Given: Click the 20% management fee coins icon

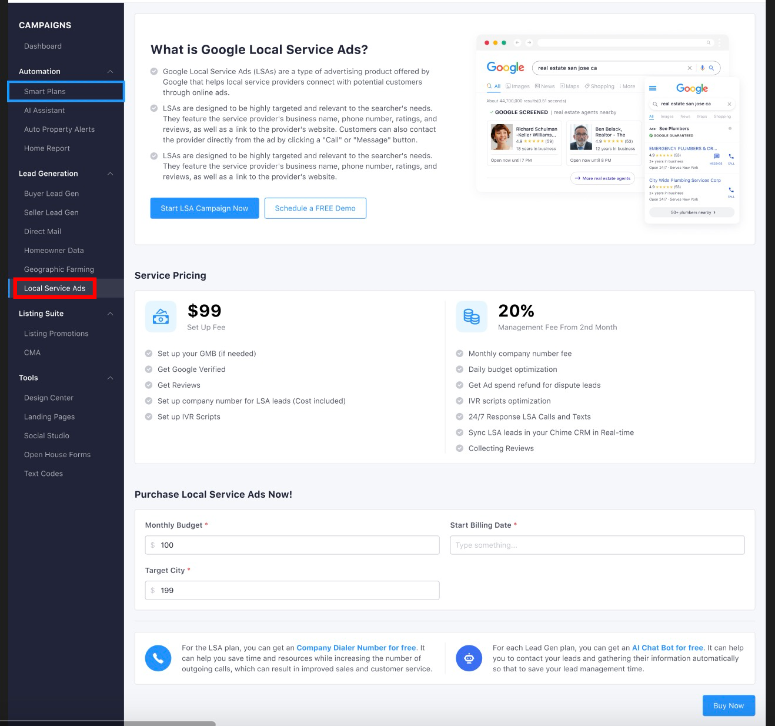Looking at the screenshot, I should pyautogui.click(x=472, y=317).
